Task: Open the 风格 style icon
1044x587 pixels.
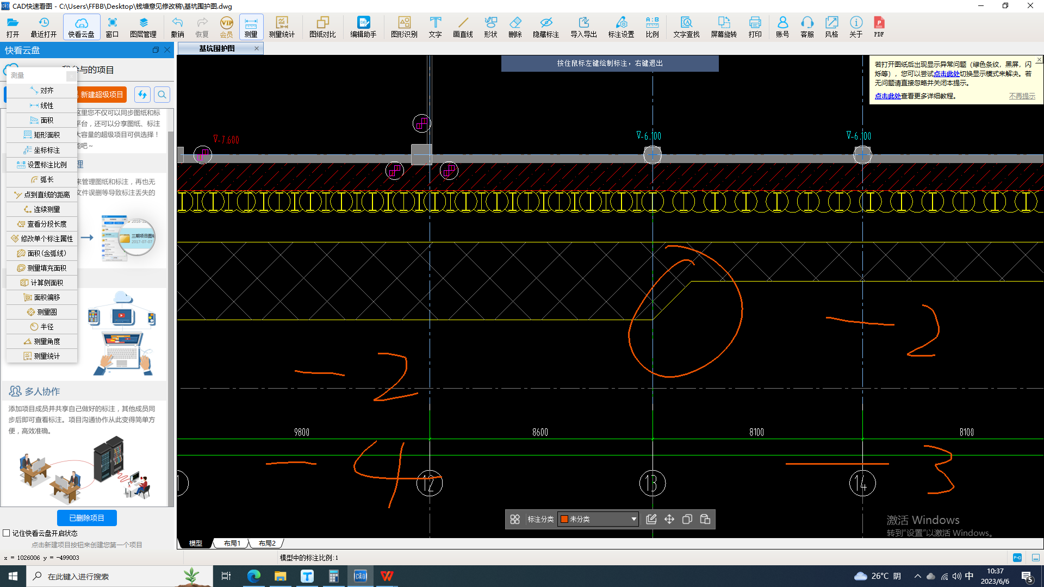Action: click(831, 27)
